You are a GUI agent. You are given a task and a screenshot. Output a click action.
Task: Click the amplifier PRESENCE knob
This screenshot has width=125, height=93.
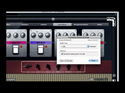pyautogui.click(x=68, y=67)
